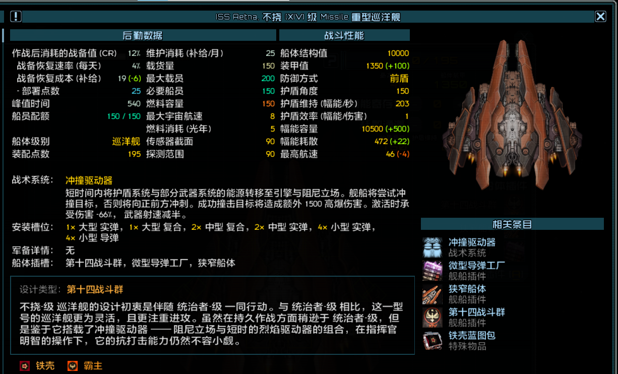Click the 必要船员 label
The width and height of the screenshot is (618, 374).
click(x=165, y=91)
